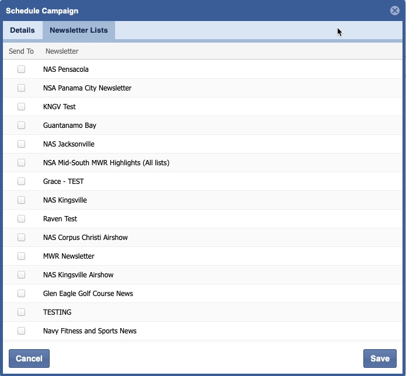
Task: Select the Guantanamo Bay checkbox
Action: pyautogui.click(x=22, y=126)
